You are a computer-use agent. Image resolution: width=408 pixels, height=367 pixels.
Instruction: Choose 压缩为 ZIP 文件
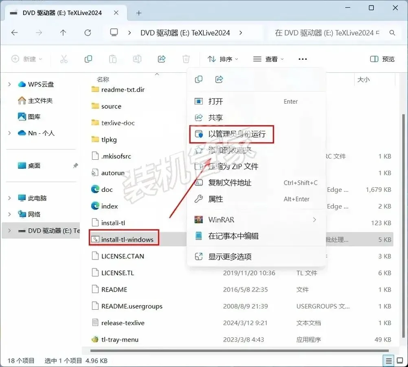click(256, 166)
